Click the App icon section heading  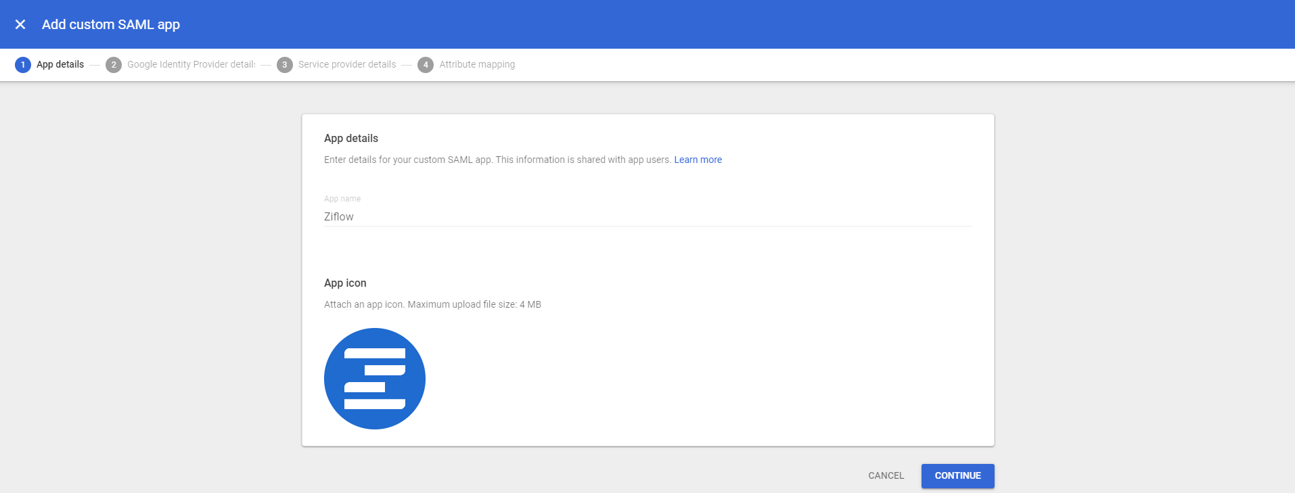click(x=345, y=283)
